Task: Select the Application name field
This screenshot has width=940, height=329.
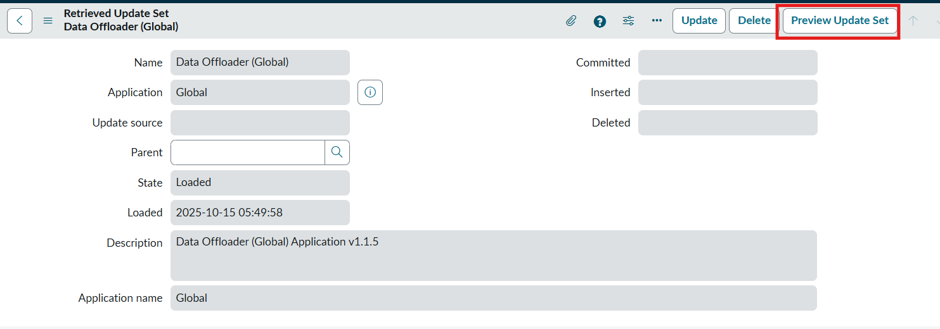Action: 494,298
